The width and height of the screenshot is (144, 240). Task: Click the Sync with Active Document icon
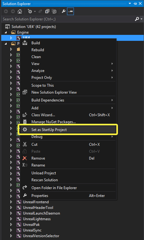(x=40, y=12)
